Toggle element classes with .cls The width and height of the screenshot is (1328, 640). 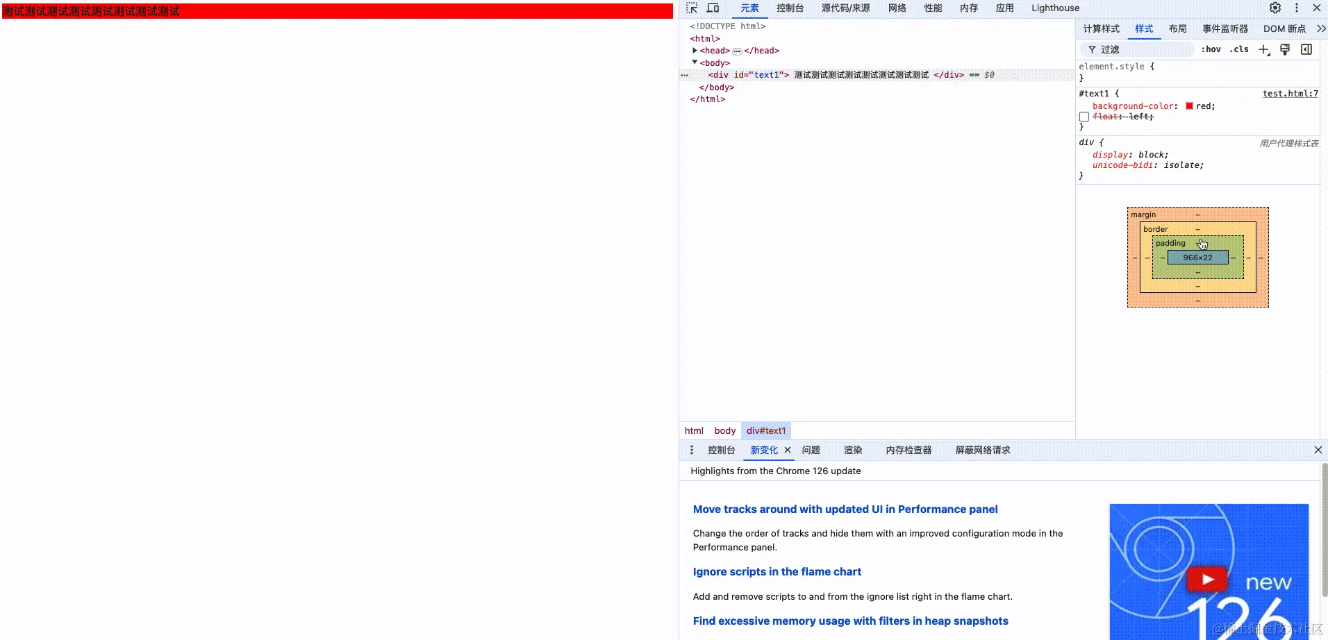tap(1239, 49)
